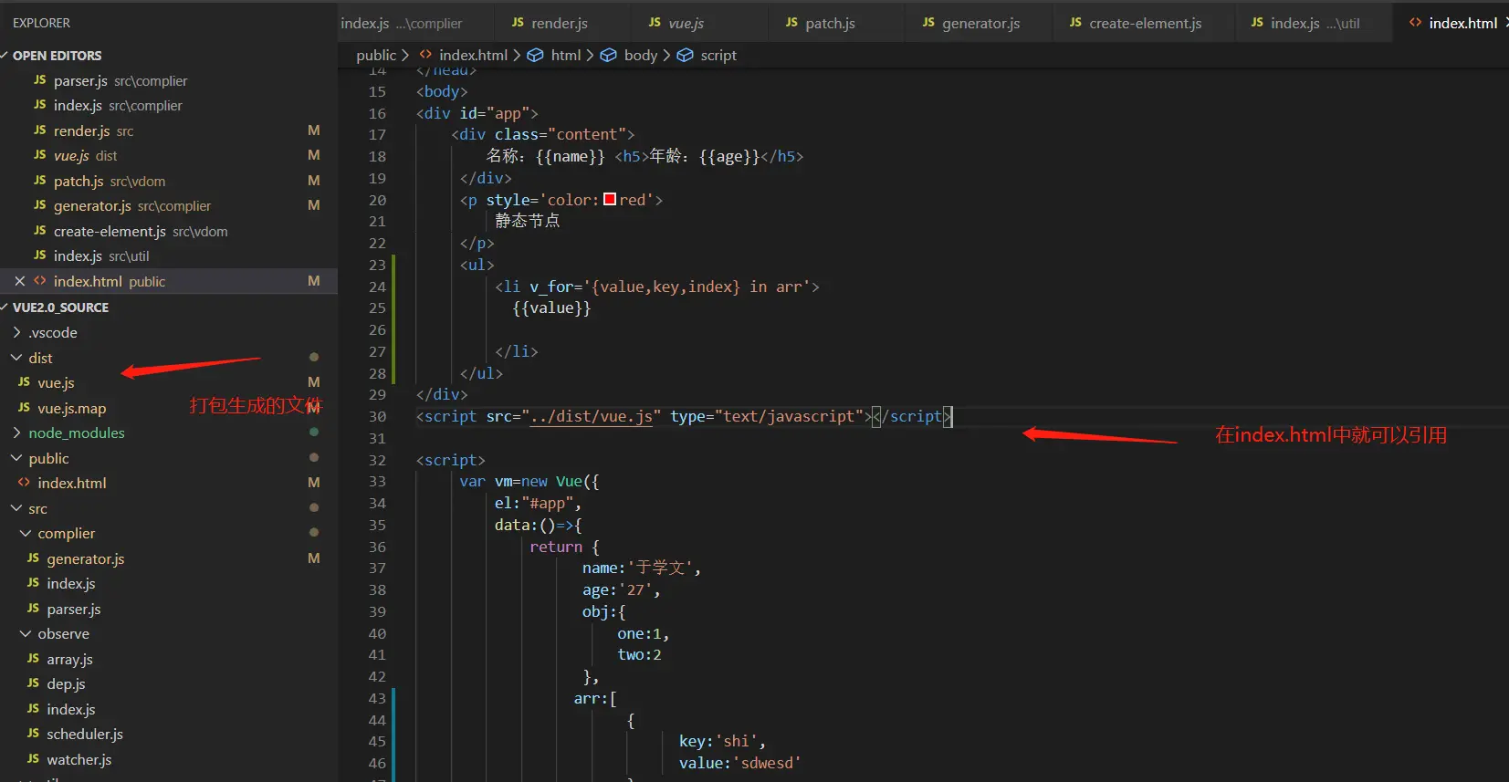Image resolution: width=1509 pixels, height=782 pixels.
Task: Select vue.js dist in Open Editors
Action: (x=169, y=155)
